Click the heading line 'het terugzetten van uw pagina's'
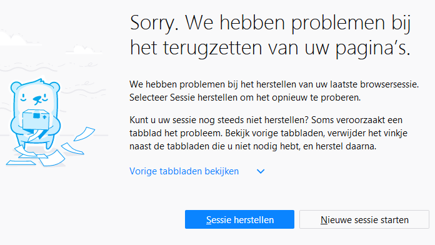Image resolution: width=435 pixels, height=245 pixels. (270, 48)
